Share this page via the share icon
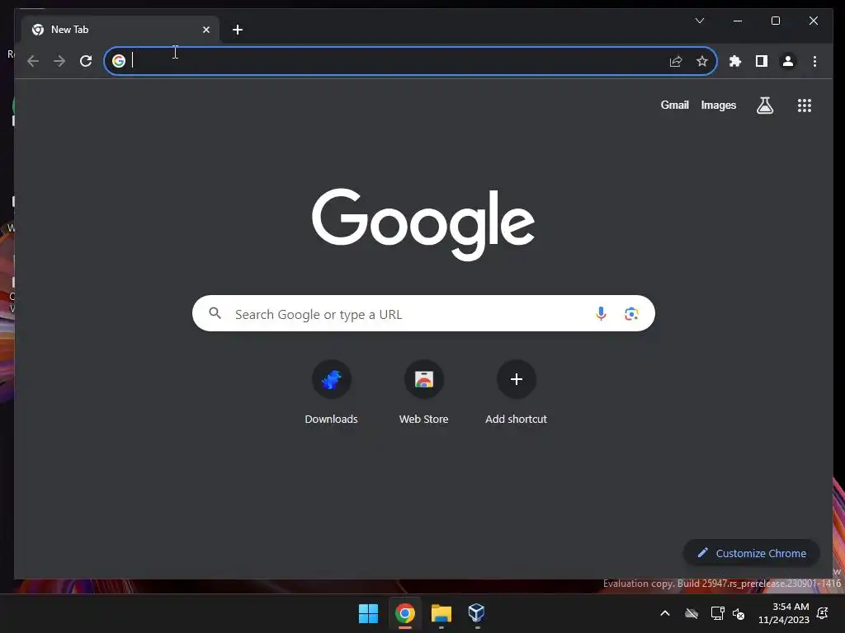Screen dimensions: 845x633 click(676, 61)
